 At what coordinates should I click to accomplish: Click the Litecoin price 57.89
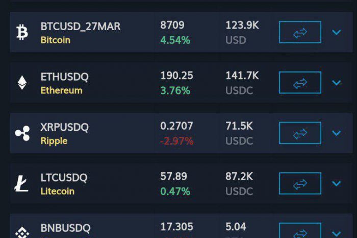click(174, 176)
